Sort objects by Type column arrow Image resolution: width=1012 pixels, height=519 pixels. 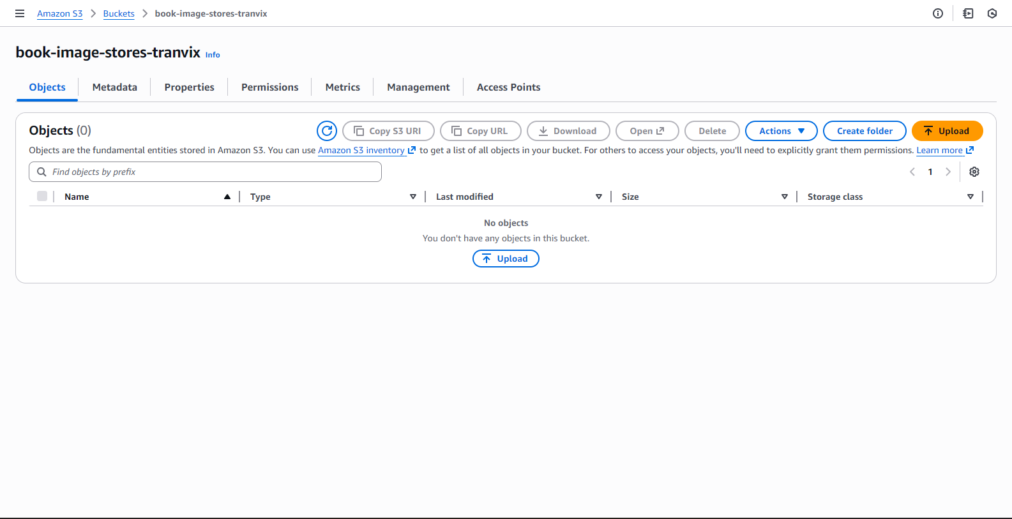click(413, 197)
